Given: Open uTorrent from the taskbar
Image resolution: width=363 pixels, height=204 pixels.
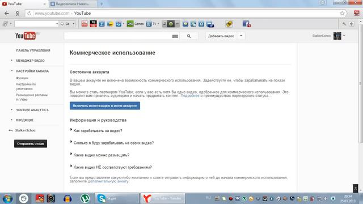Looking at the screenshot, I should (x=85, y=198).
